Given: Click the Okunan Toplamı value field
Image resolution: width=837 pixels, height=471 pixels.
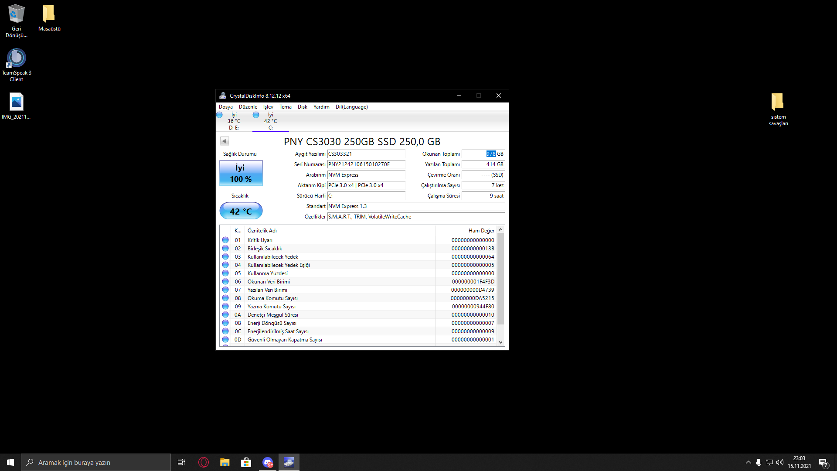Looking at the screenshot, I should point(483,154).
